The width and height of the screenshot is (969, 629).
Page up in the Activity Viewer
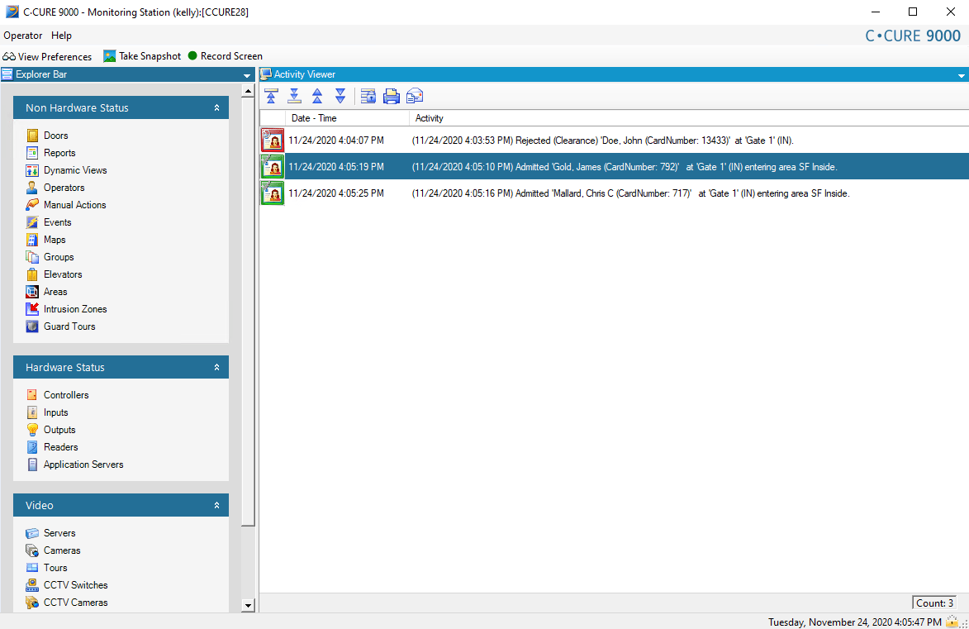point(317,96)
